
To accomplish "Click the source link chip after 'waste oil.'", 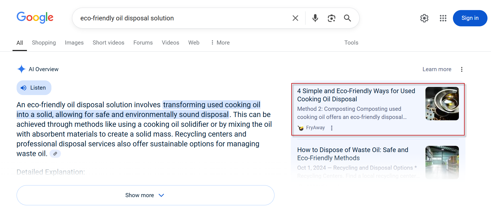I will tap(55, 154).
